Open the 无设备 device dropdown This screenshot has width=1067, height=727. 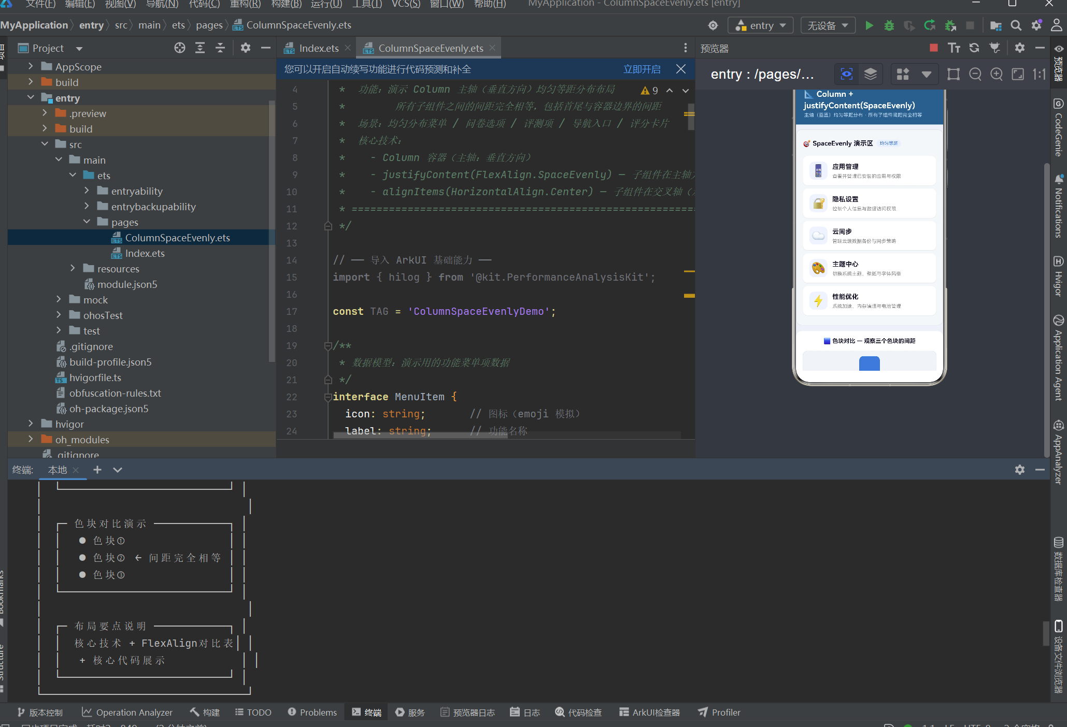[x=828, y=25]
